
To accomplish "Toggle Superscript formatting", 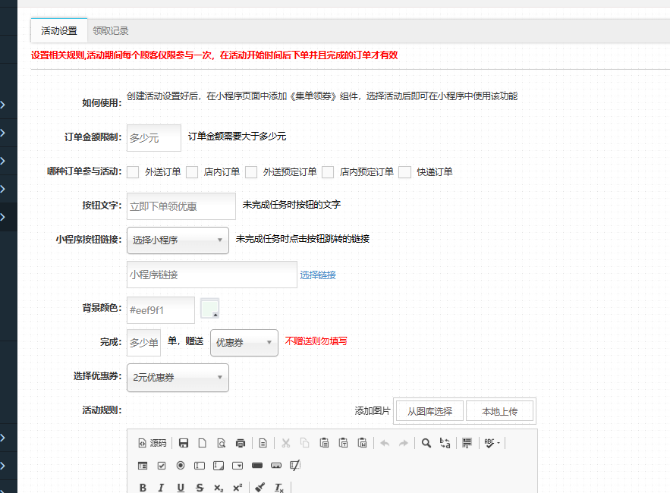I will pos(237,488).
